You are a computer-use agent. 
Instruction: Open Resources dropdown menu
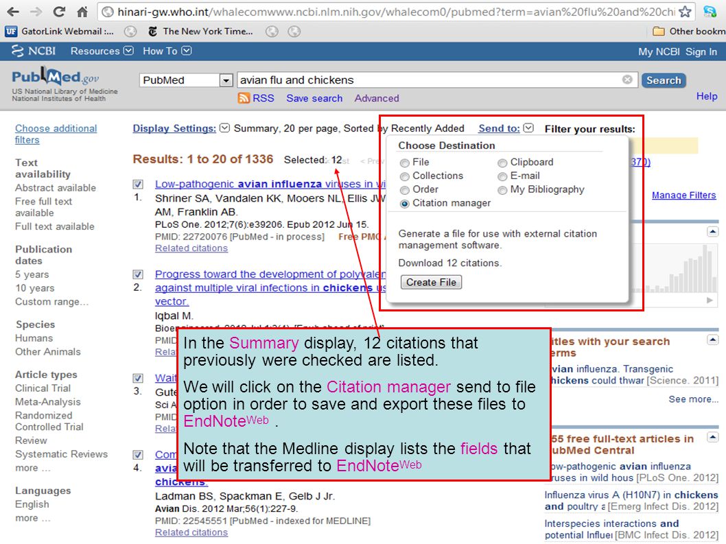(102, 51)
